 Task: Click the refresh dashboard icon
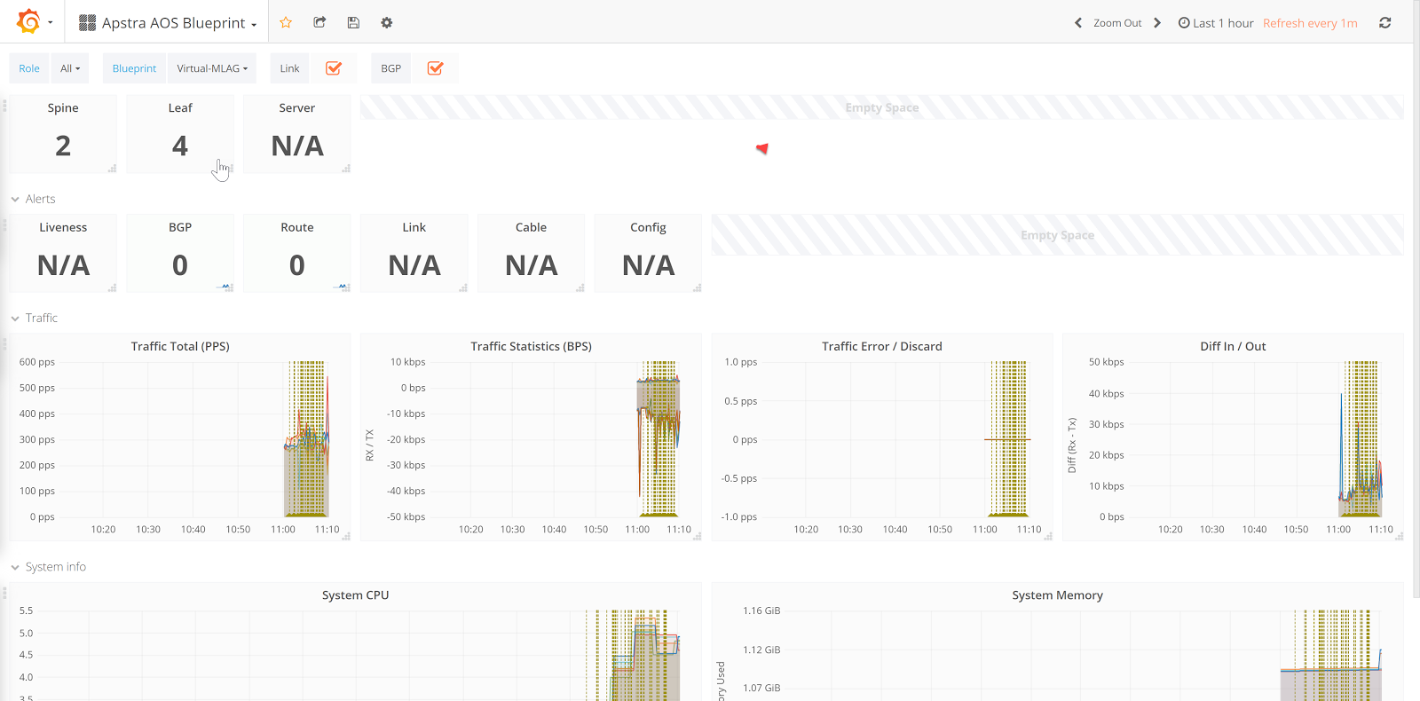1384,23
